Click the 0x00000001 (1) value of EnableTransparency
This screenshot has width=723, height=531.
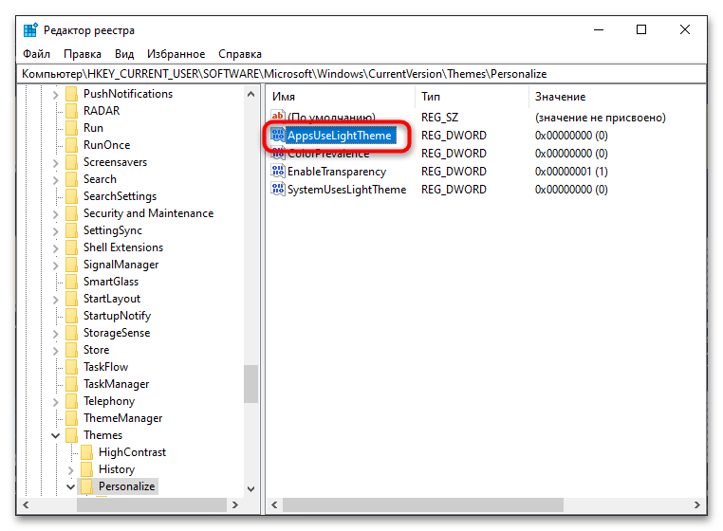[x=571, y=172]
